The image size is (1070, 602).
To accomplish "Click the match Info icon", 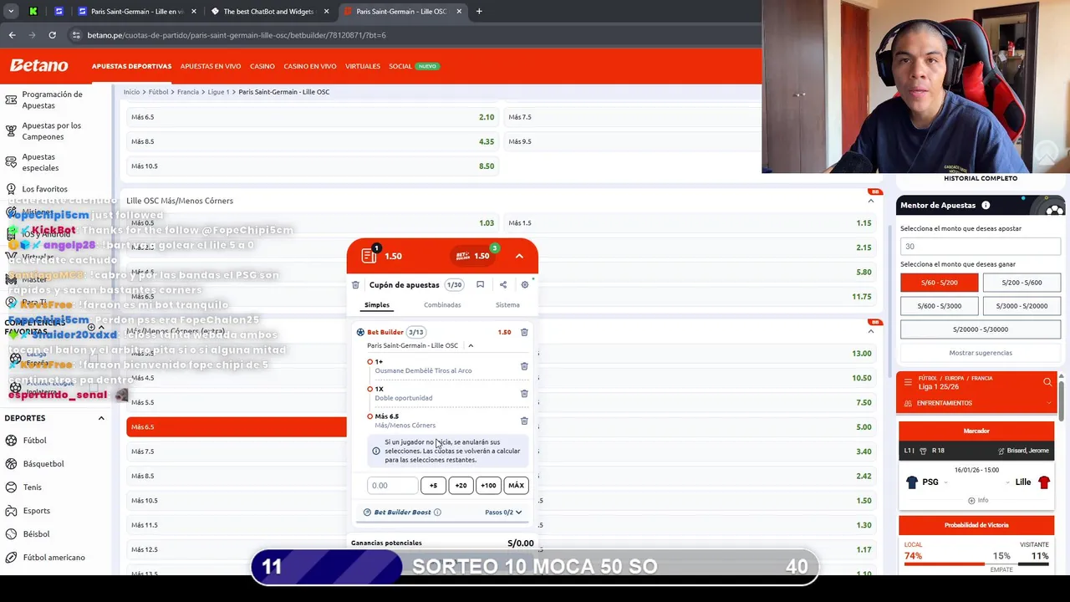I will (x=977, y=500).
